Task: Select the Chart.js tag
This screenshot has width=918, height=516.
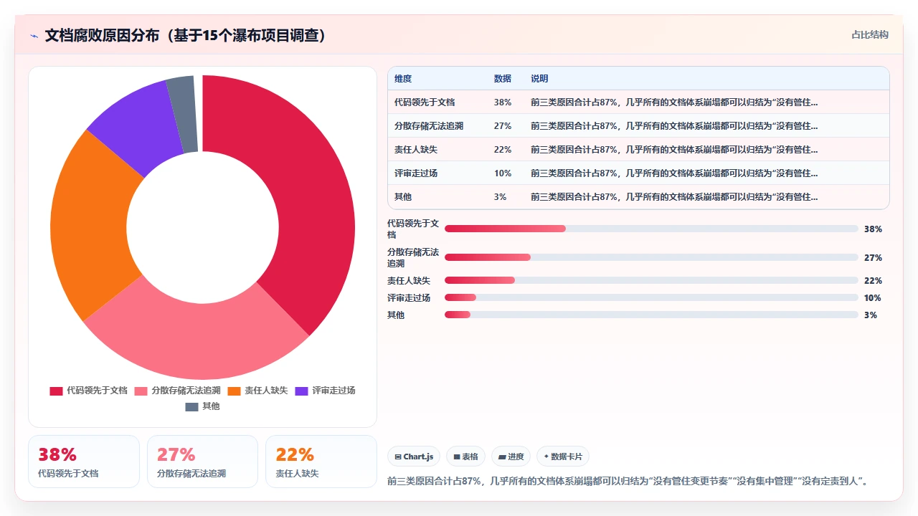Action: 414,457
